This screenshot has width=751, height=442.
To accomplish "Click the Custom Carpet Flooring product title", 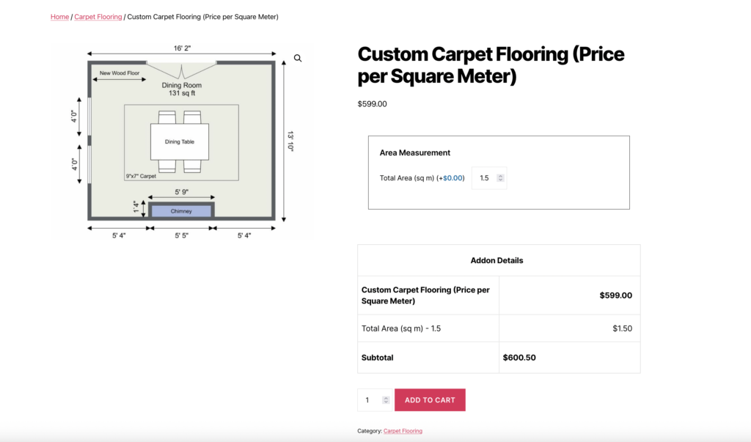I will 491,65.
